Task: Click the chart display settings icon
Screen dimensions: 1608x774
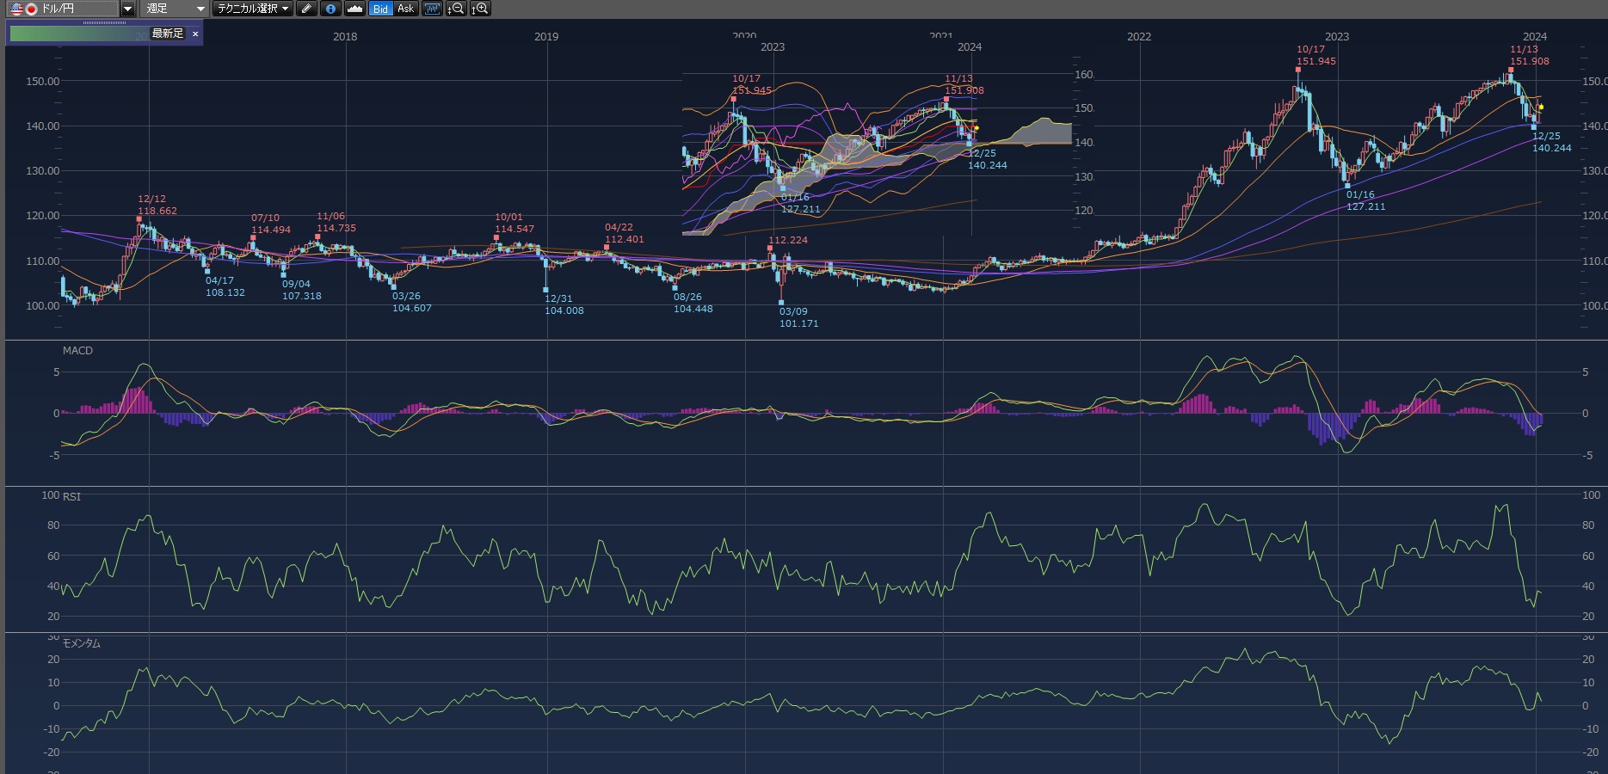Action: click(x=432, y=9)
